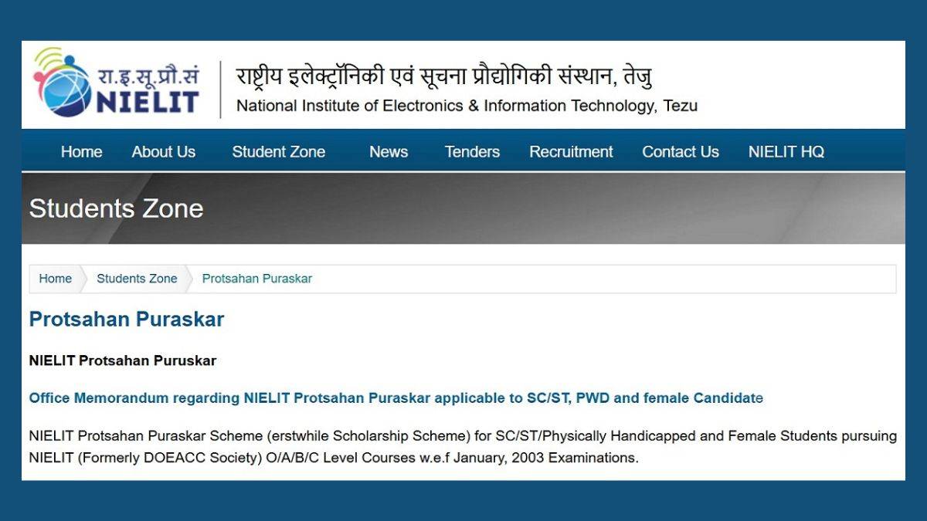
Task: Click the NIELIT wordmark text in logo
Action: coord(147,102)
